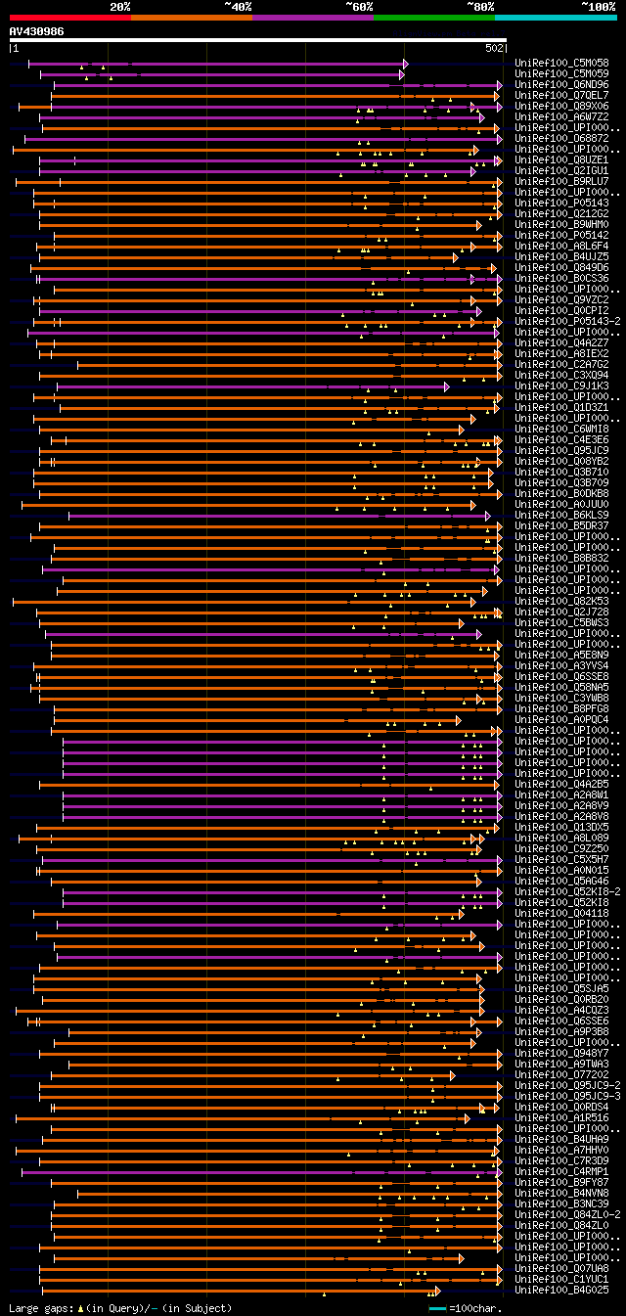Select the UniRef100_P05142 label
This screenshot has height=1316, width=626.
[561, 235]
